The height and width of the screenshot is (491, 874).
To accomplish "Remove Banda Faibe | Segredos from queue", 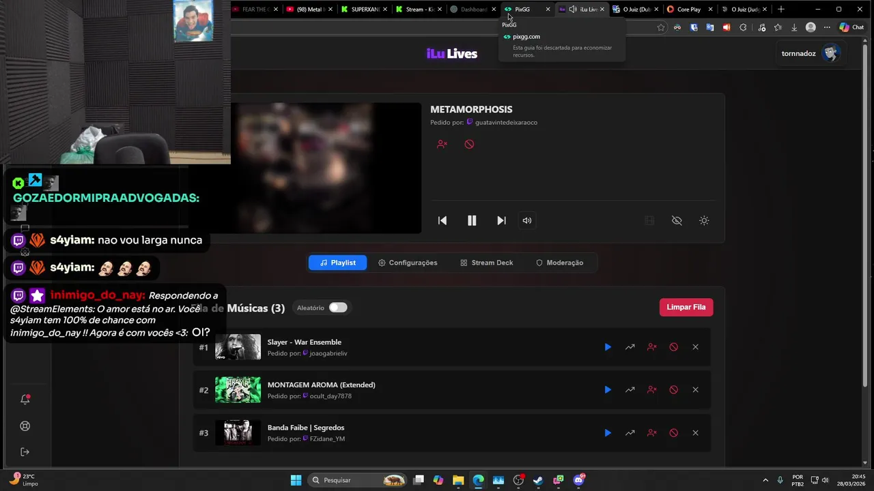I will pyautogui.click(x=696, y=433).
